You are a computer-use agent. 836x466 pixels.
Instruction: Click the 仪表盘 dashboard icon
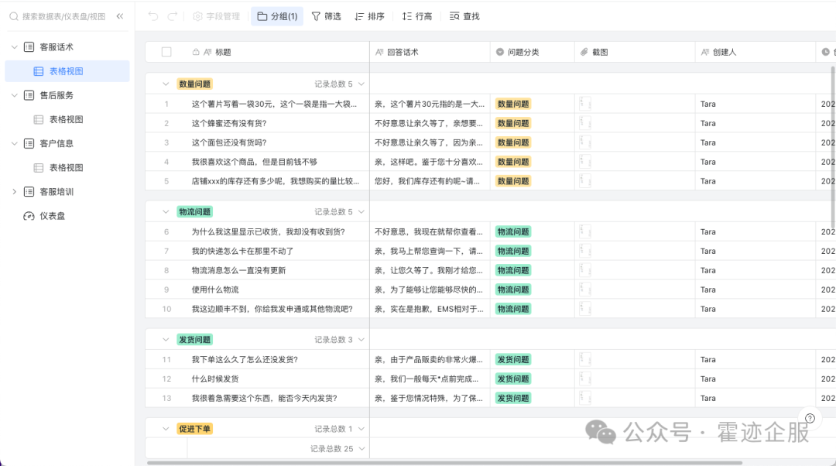click(29, 216)
